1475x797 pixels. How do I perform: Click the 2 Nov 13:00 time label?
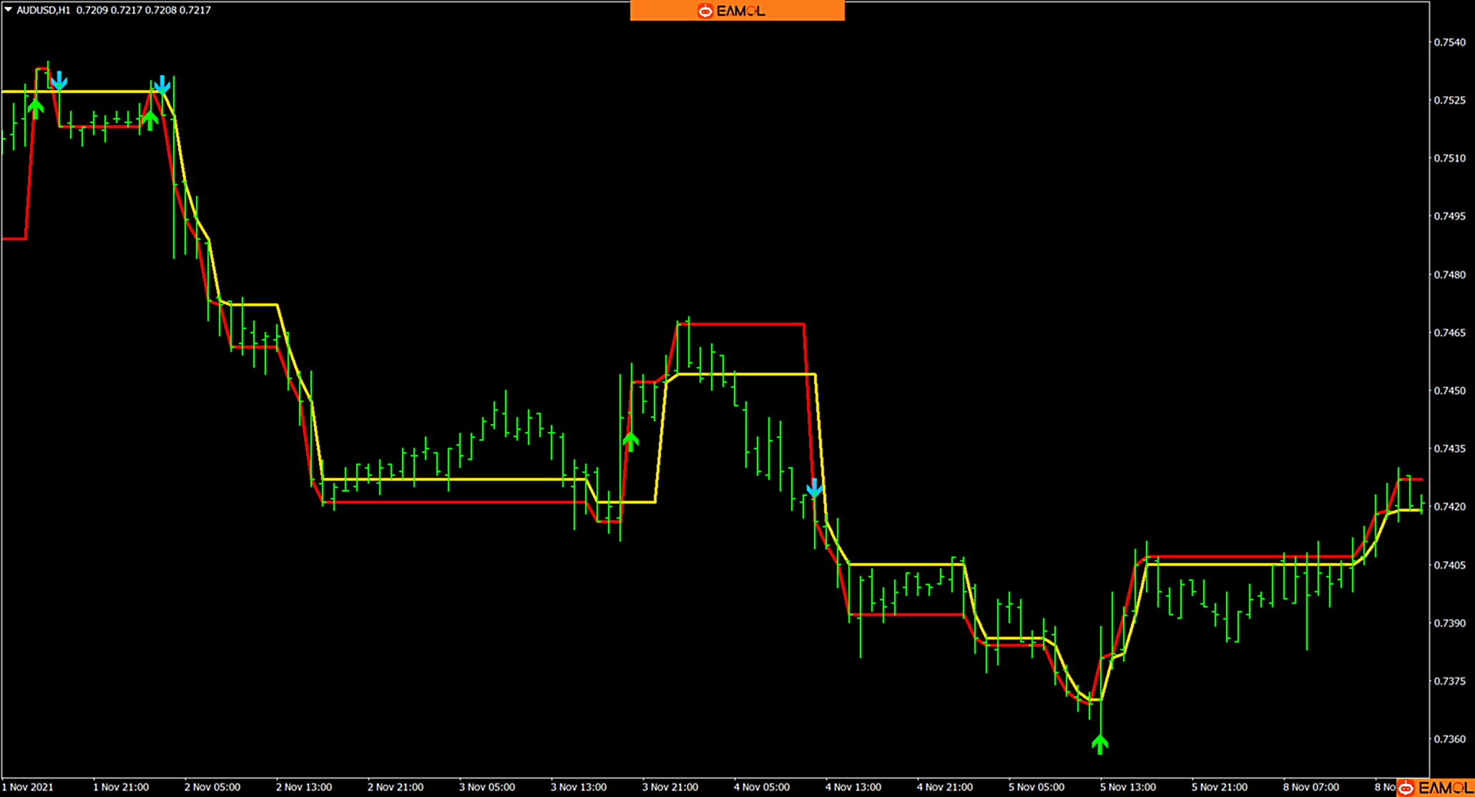coord(304,787)
